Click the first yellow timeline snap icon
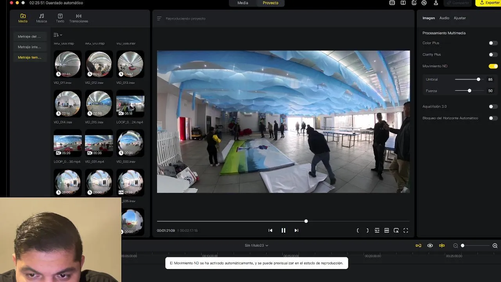The image size is (501, 282). click(x=418, y=246)
